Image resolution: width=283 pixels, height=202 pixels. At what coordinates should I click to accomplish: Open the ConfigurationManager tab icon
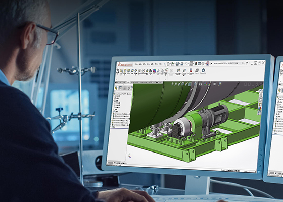(x=124, y=88)
